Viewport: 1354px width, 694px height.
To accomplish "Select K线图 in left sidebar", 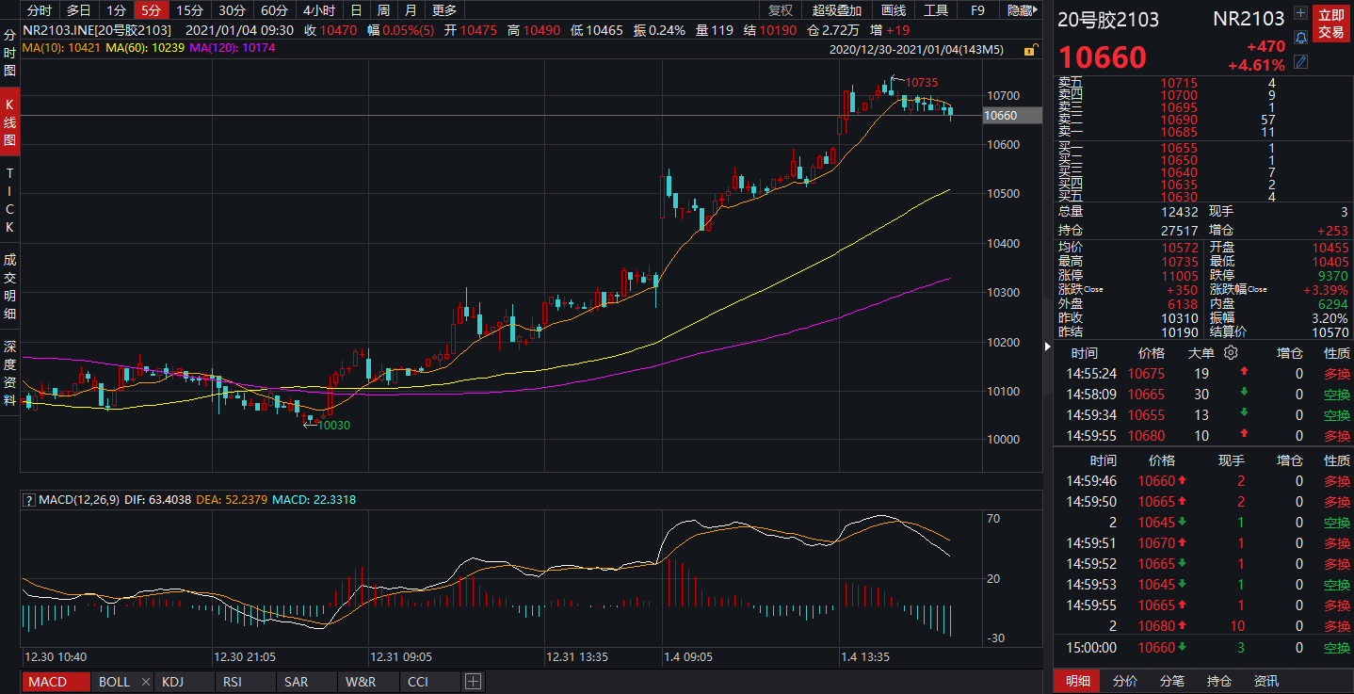I will point(10,121).
